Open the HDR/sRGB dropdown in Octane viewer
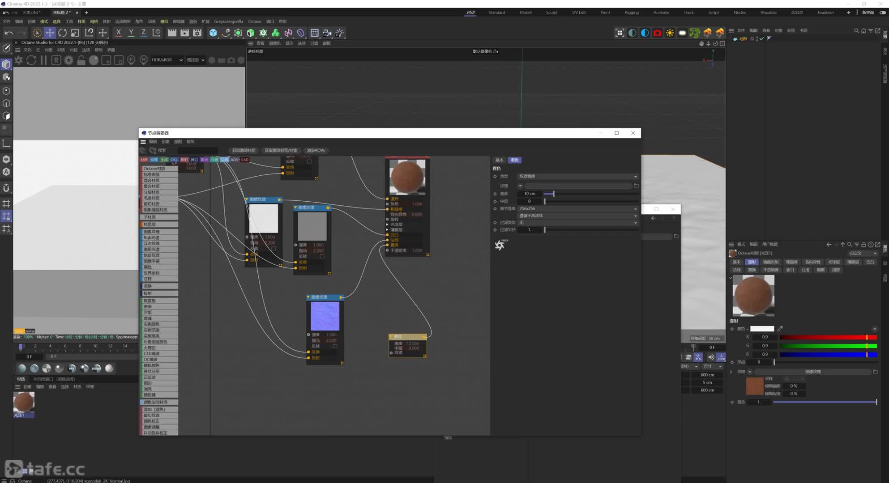Screen dimensions: 889x483 167,60
